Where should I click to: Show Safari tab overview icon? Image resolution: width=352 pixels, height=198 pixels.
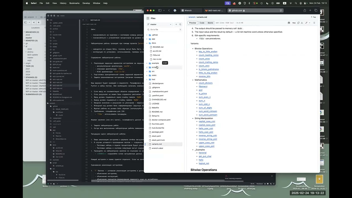(316, 10)
